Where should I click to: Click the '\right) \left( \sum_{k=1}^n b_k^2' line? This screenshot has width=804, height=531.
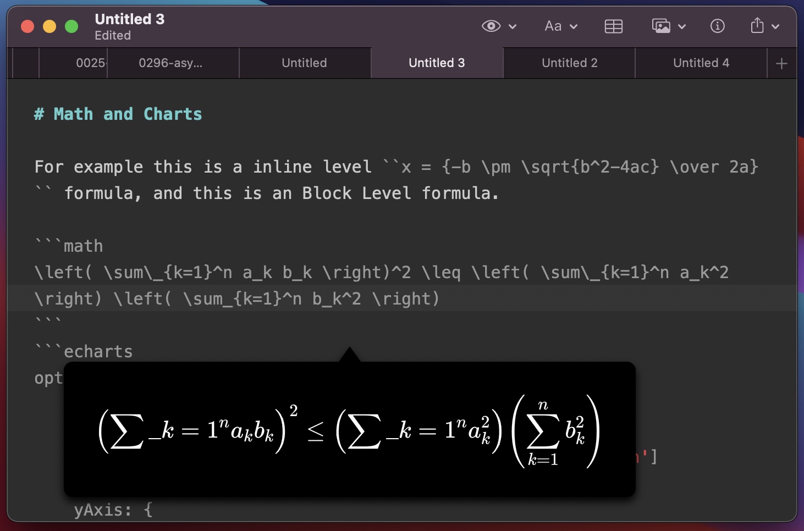pos(237,298)
